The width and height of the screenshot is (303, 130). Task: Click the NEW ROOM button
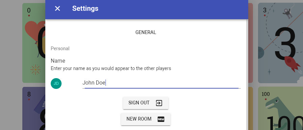pyautogui.click(x=146, y=119)
